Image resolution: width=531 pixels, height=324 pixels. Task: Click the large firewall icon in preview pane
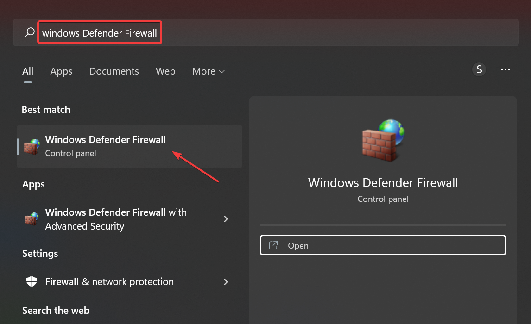tap(383, 140)
